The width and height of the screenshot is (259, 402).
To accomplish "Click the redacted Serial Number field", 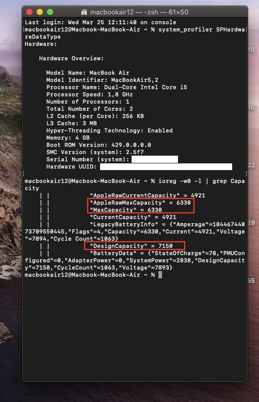I will pos(155,159).
